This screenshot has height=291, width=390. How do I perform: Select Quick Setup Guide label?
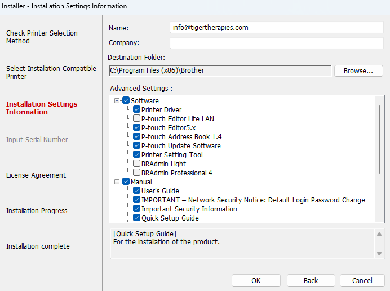point(170,218)
